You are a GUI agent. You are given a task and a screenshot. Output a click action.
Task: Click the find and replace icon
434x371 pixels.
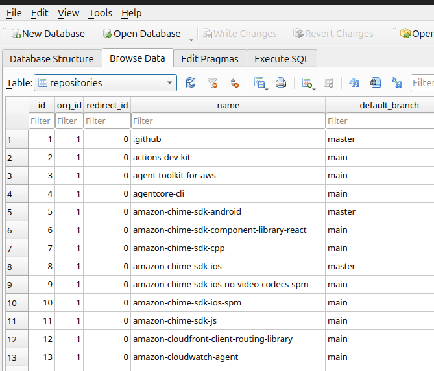click(x=397, y=82)
